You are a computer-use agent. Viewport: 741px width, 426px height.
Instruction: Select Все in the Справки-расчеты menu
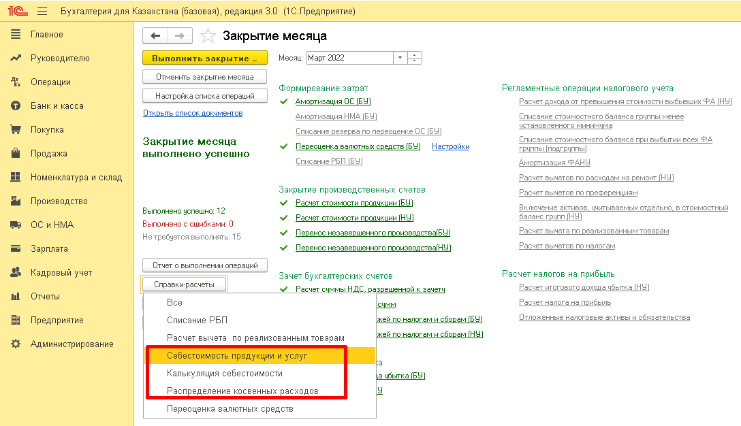(x=174, y=302)
